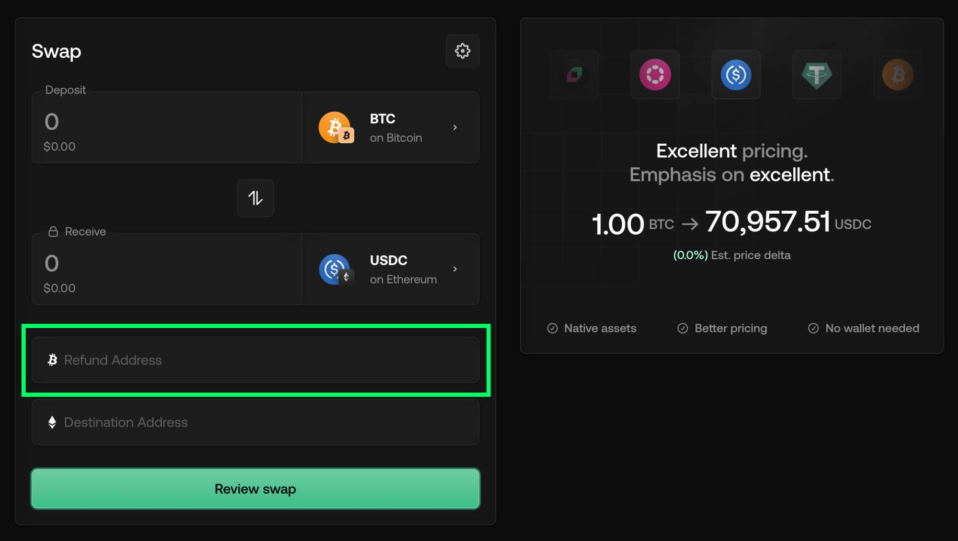Click the leftmost faded token tile
958x541 pixels.
(x=574, y=75)
